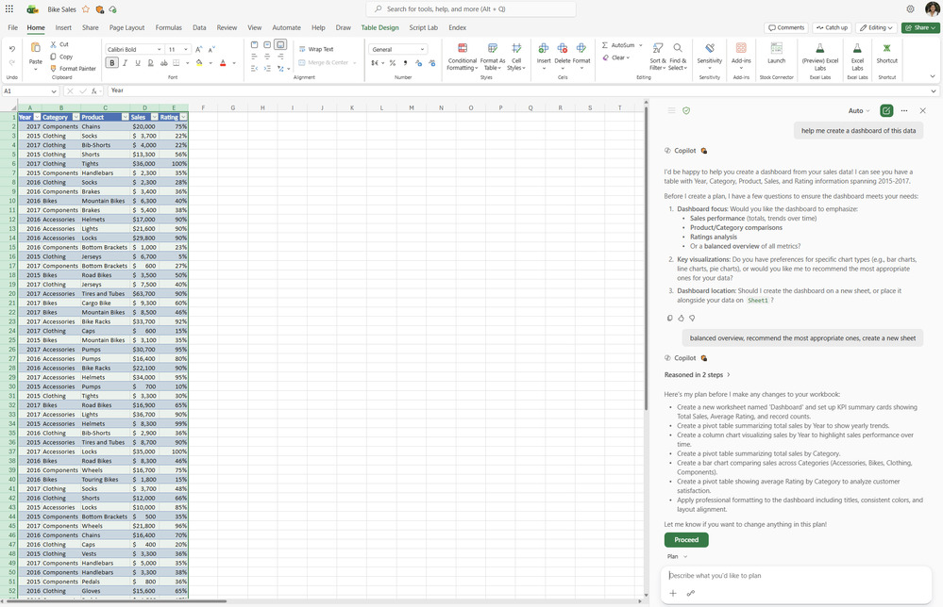Viewport: 943px width, 607px height.
Task: Open the font size dropdown
Action: click(185, 48)
